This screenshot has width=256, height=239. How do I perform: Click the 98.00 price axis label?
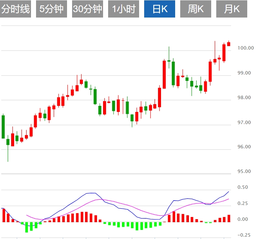coord(244,97)
